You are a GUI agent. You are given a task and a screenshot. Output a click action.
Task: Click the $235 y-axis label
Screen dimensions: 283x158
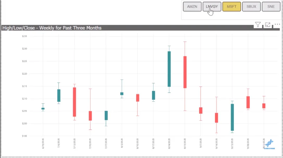tap(24, 36)
